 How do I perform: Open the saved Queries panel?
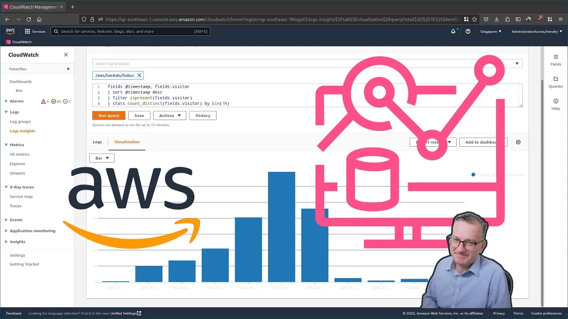(556, 82)
